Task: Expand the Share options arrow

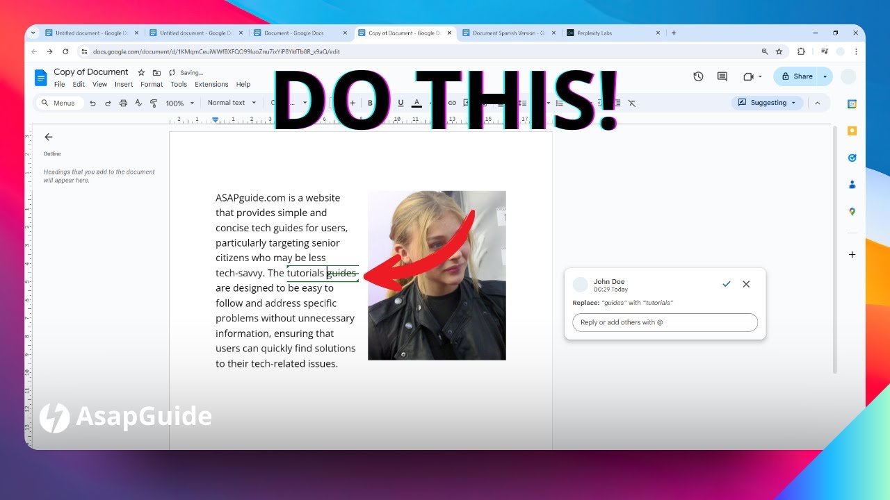Action: 825,76
